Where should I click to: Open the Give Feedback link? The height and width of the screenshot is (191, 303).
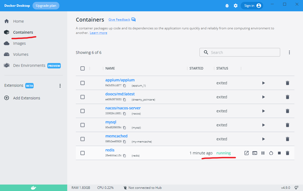(x=119, y=20)
